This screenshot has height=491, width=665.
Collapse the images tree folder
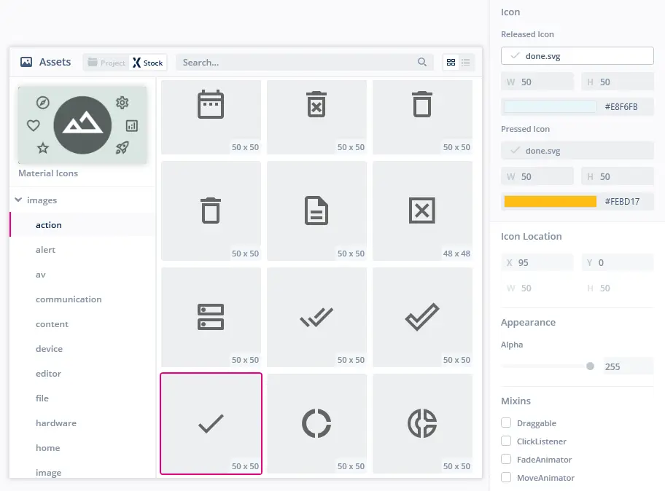tap(18, 200)
